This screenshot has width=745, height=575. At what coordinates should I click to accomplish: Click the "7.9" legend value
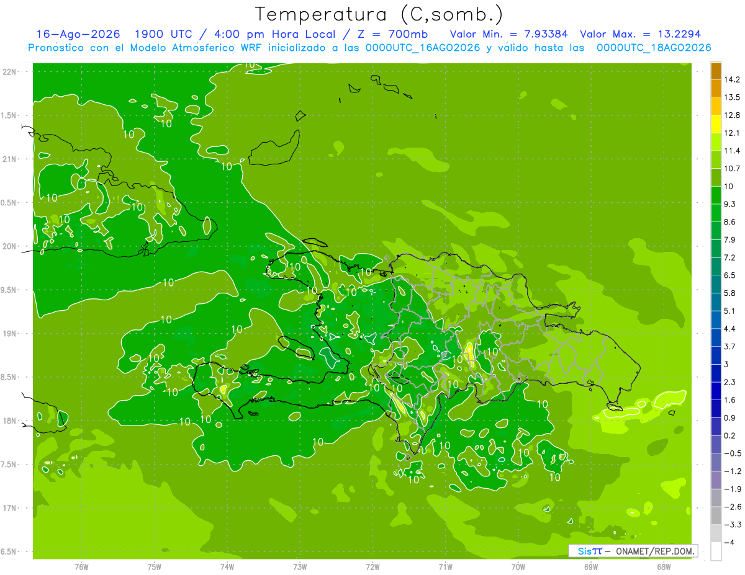[730, 239]
